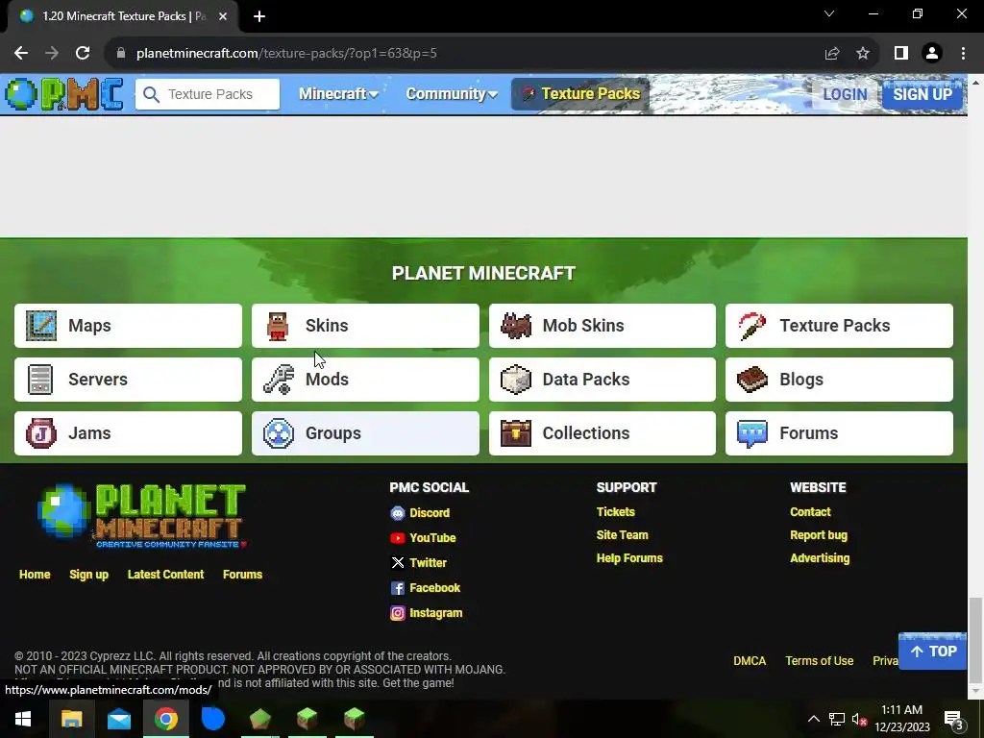
Task: Close the current browser tab
Action: (x=223, y=16)
